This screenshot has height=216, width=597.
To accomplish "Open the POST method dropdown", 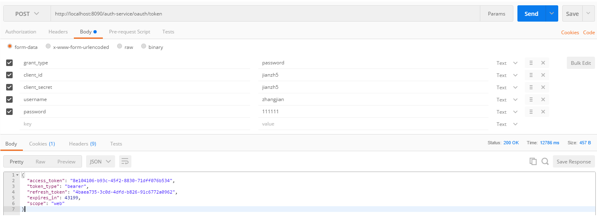I will (x=27, y=13).
